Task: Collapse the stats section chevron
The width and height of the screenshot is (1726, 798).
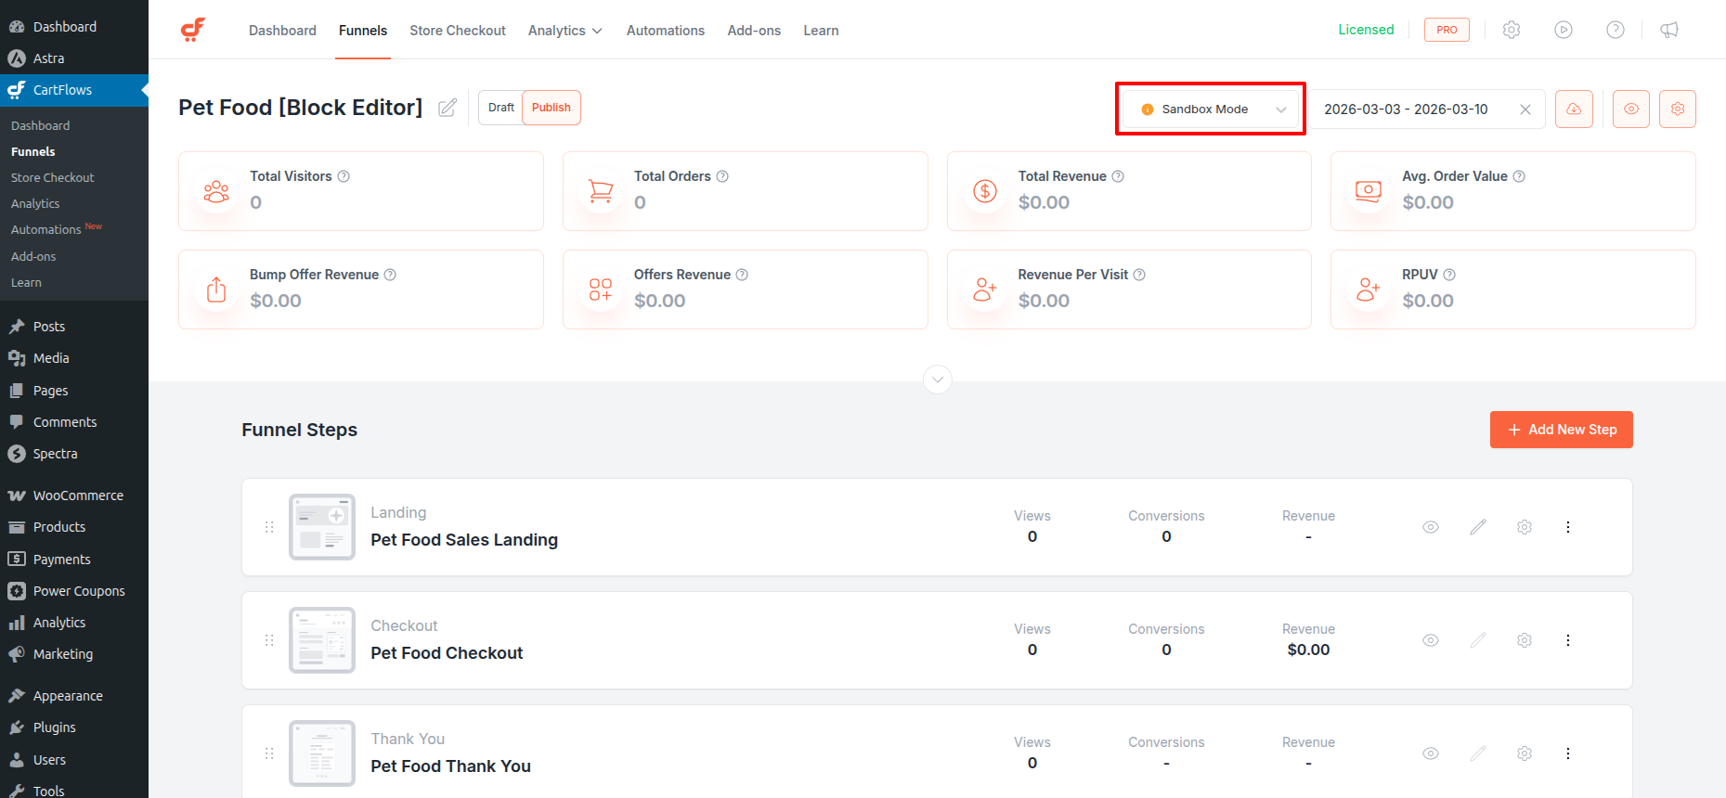Action: [x=938, y=379]
